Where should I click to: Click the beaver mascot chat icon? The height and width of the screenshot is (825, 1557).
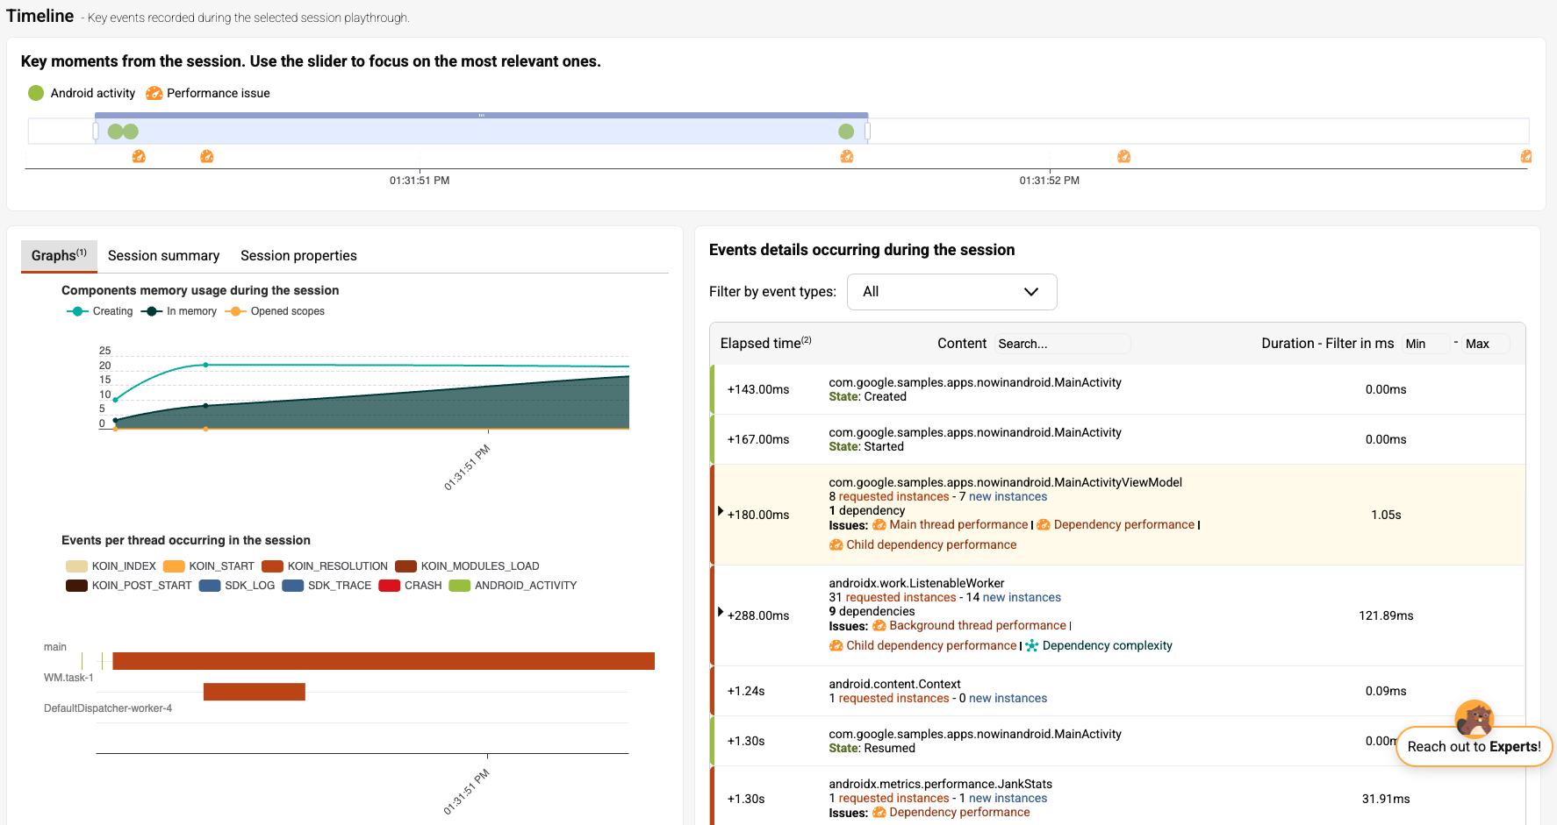pos(1474,718)
